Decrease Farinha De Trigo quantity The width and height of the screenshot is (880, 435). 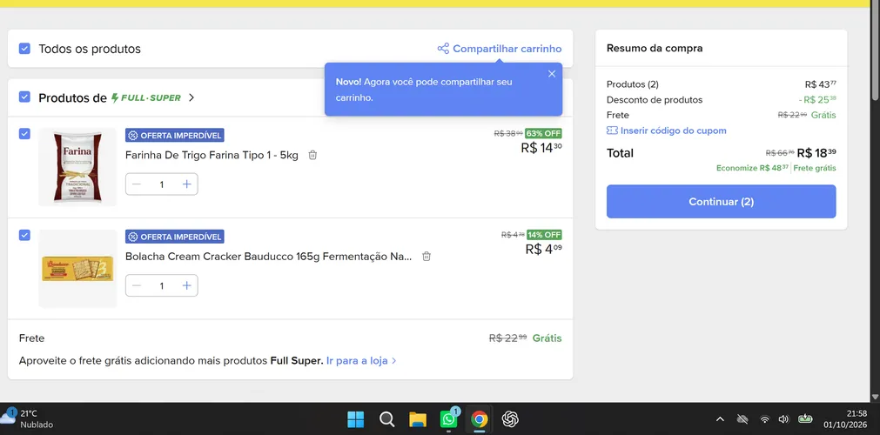137,184
